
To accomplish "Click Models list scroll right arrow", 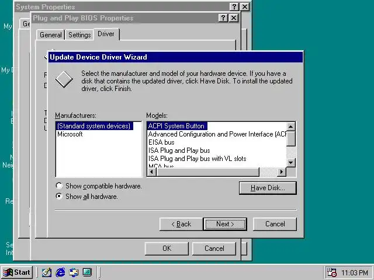I will point(282,172).
